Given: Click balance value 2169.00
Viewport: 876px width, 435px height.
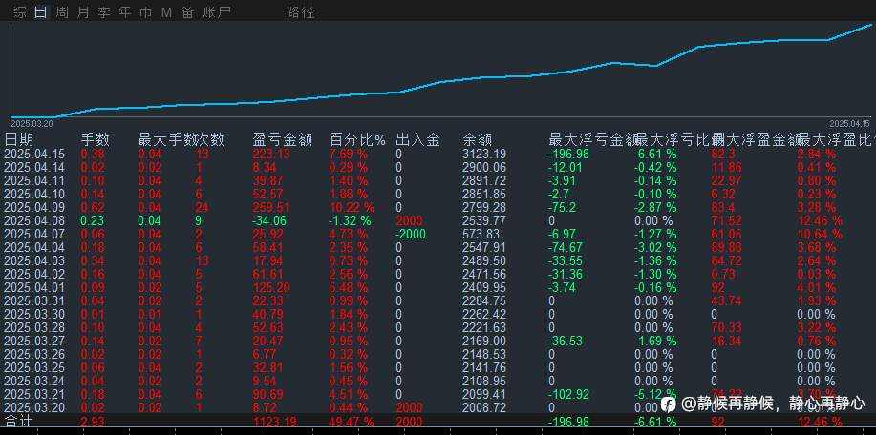Looking at the screenshot, I should coord(484,341).
